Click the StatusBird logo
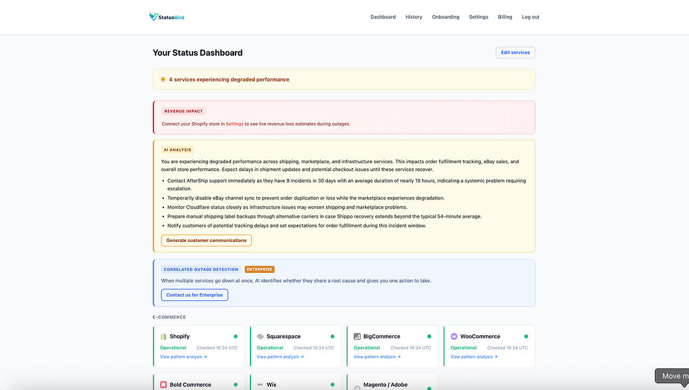The image size is (689, 390). [x=167, y=17]
